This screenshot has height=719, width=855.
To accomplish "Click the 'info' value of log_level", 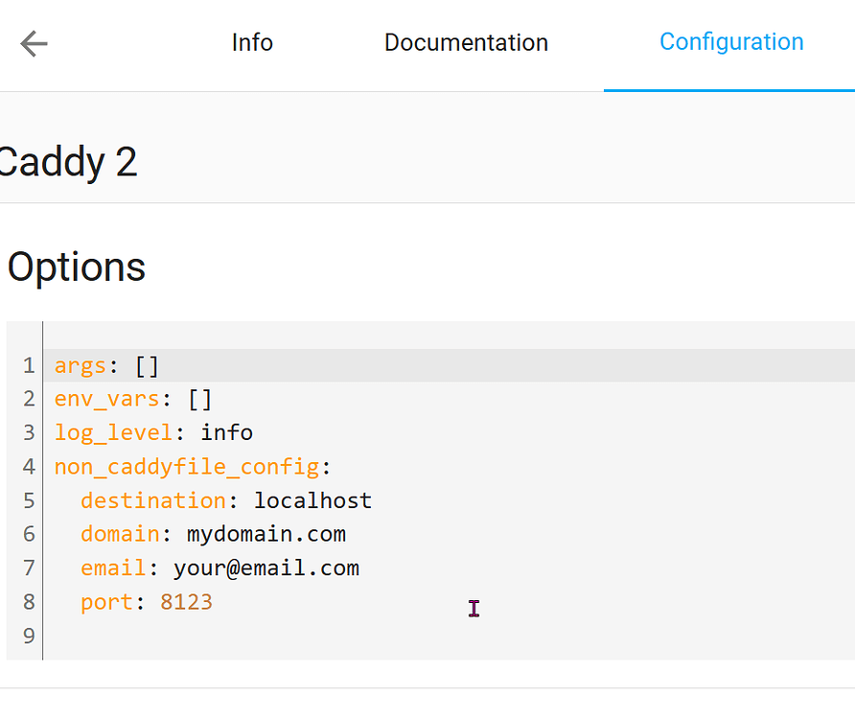I will click(227, 432).
